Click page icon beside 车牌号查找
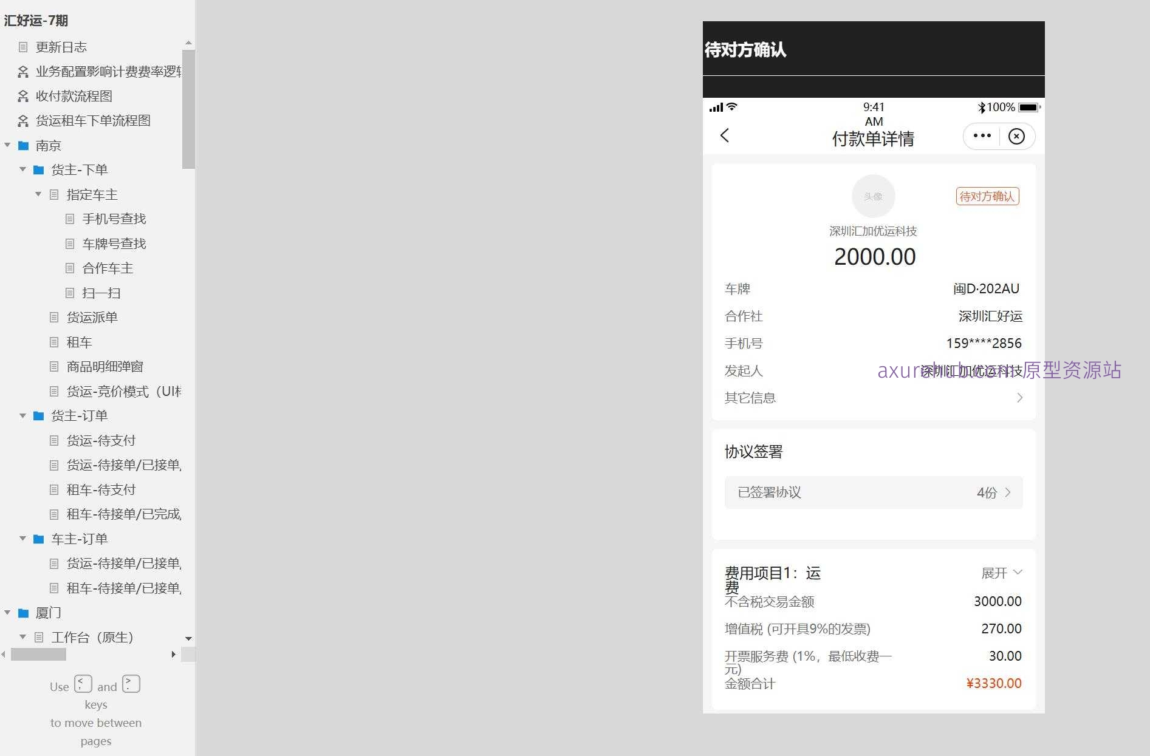This screenshot has width=1150, height=756. 70,243
